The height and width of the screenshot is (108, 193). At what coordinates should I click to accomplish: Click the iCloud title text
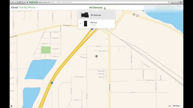point(14,7)
